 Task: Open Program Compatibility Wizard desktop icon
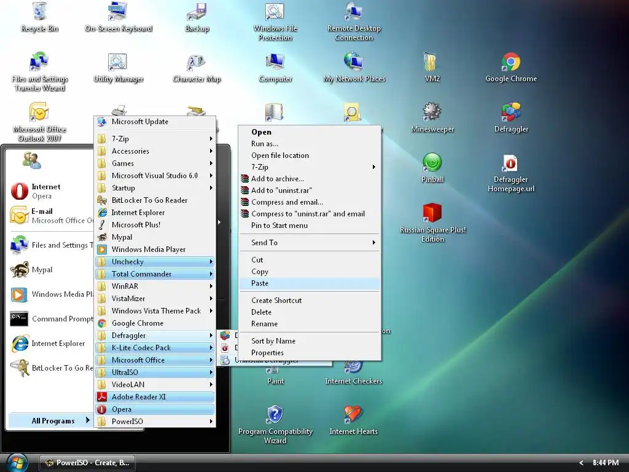pyautogui.click(x=275, y=424)
